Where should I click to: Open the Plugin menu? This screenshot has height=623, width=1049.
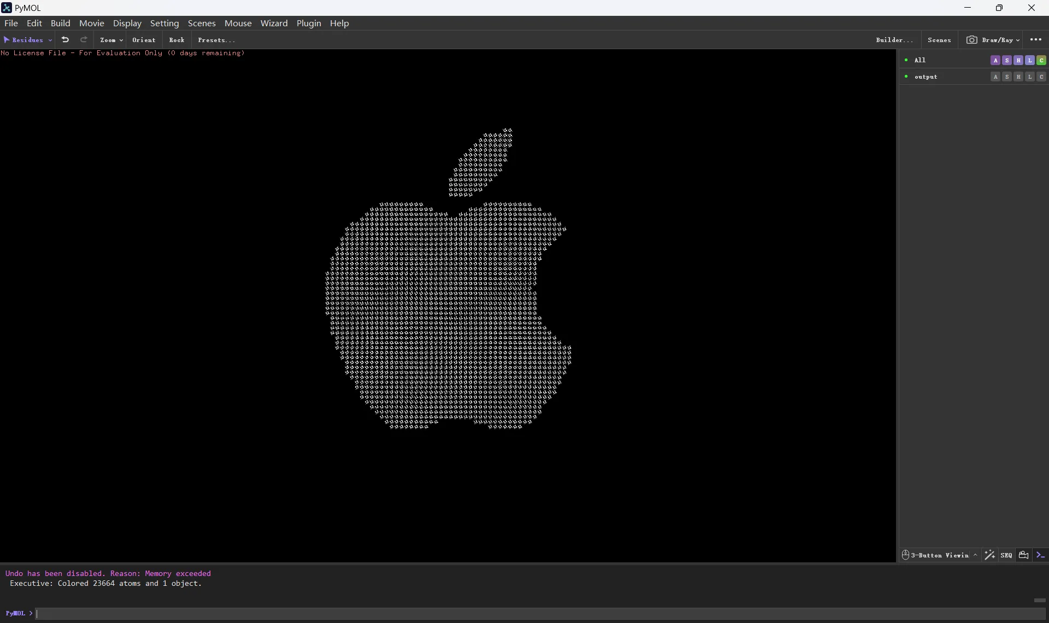309,23
